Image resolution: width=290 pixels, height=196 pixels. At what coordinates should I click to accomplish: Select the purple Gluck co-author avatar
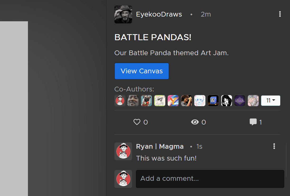pyautogui.click(x=240, y=101)
